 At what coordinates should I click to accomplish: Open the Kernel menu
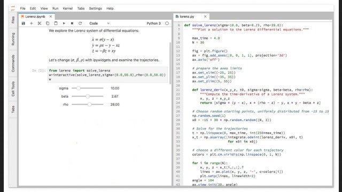68,9
